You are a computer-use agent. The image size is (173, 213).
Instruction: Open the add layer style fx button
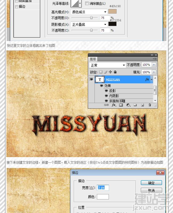click(114, 105)
